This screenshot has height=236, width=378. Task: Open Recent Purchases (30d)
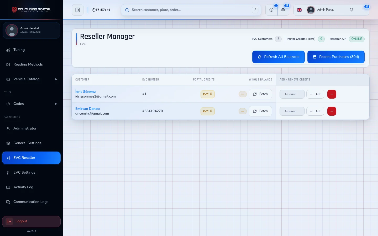(336, 57)
